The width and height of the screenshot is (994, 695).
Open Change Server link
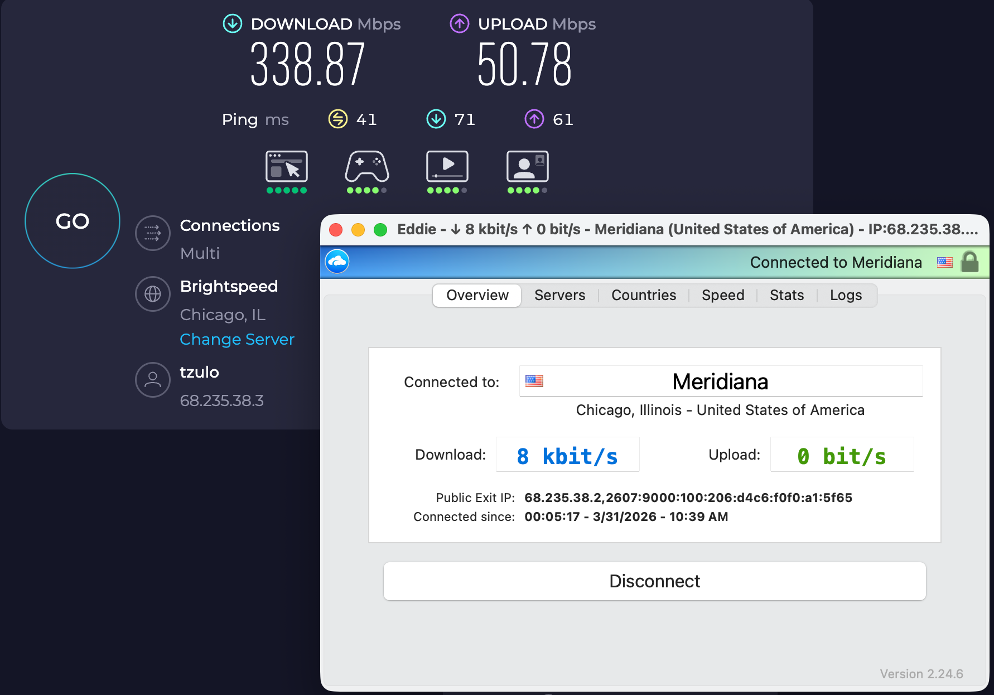(x=237, y=339)
